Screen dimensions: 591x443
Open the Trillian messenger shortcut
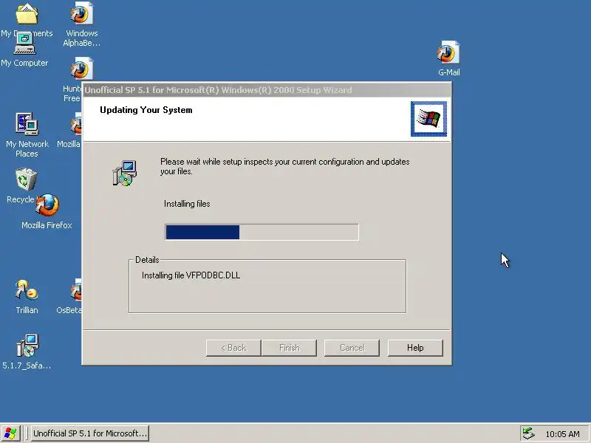click(x=27, y=290)
